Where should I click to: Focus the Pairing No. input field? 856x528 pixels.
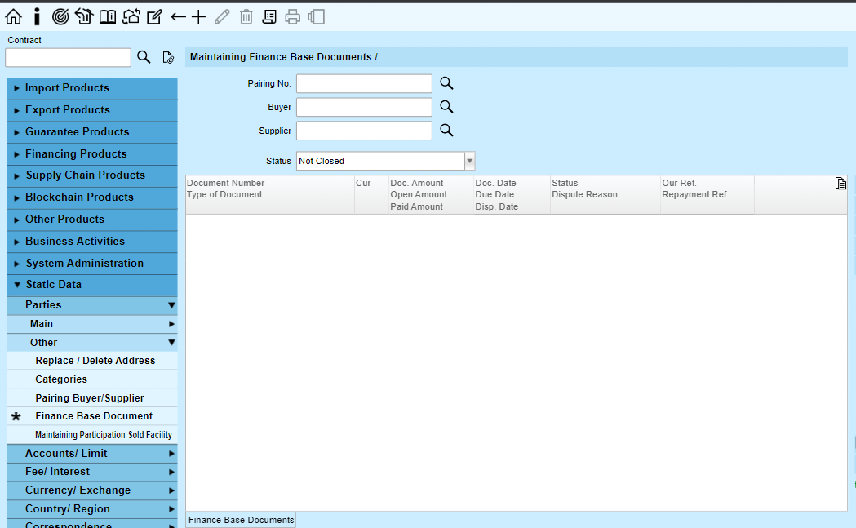pos(364,83)
